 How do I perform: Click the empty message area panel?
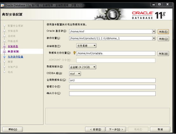[x=108, y=116]
